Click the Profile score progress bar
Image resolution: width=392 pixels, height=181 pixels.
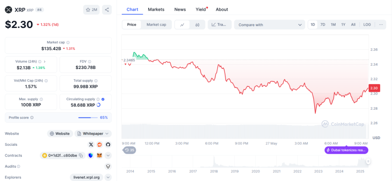tap(88, 117)
